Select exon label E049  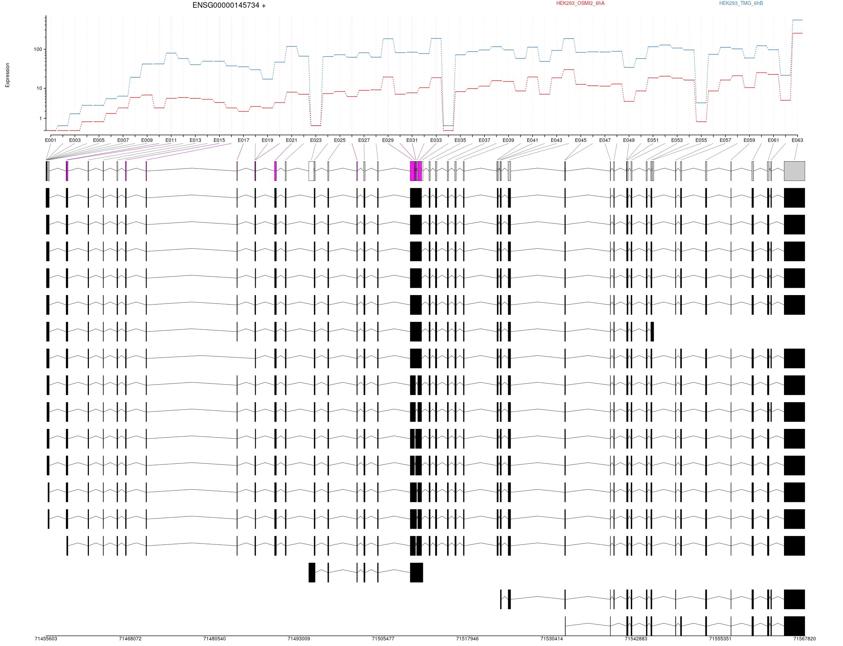coord(629,141)
